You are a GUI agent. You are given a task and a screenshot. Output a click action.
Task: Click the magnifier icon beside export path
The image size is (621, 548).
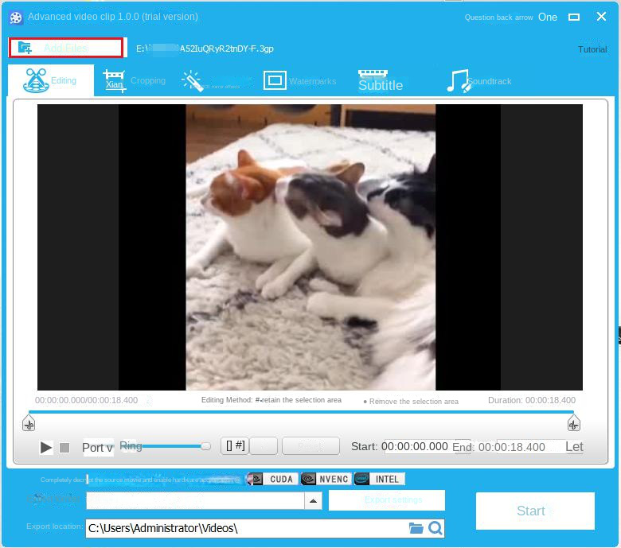click(435, 528)
